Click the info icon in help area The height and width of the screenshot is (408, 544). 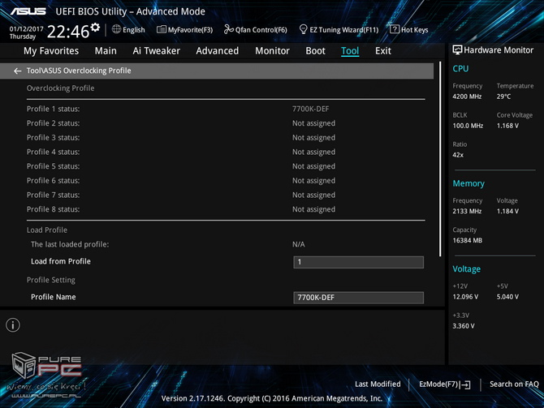[x=13, y=324]
